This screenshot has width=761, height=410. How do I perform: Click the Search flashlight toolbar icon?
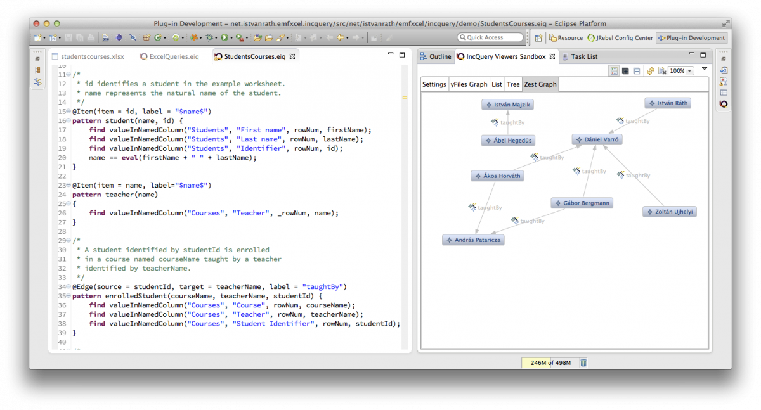pyautogui.click(x=280, y=38)
